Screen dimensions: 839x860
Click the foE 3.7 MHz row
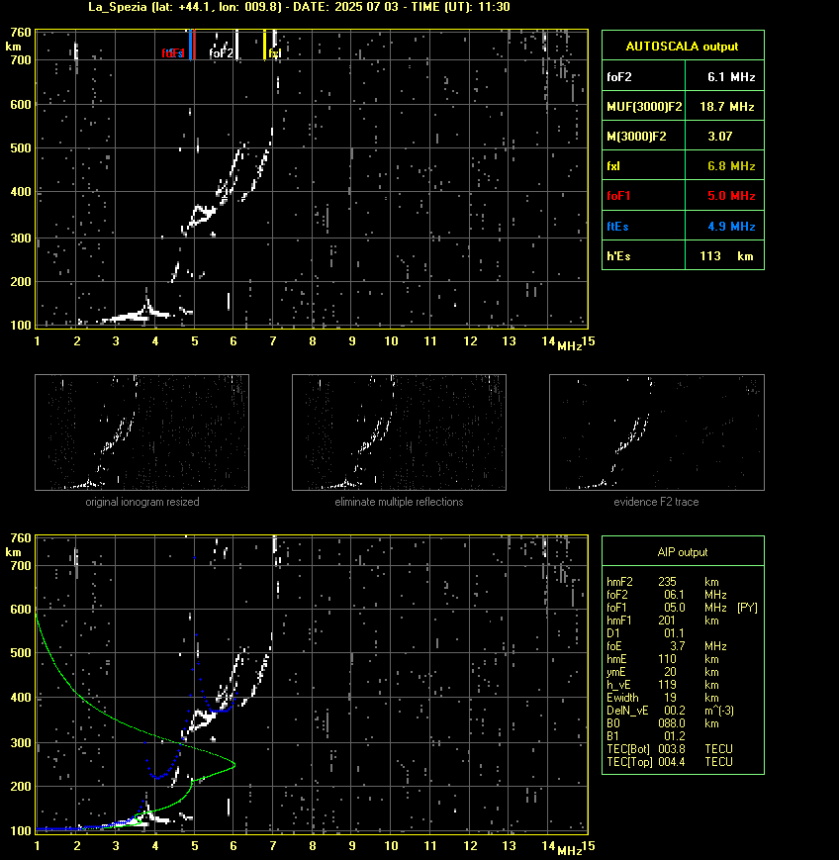(x=667, y=646)
